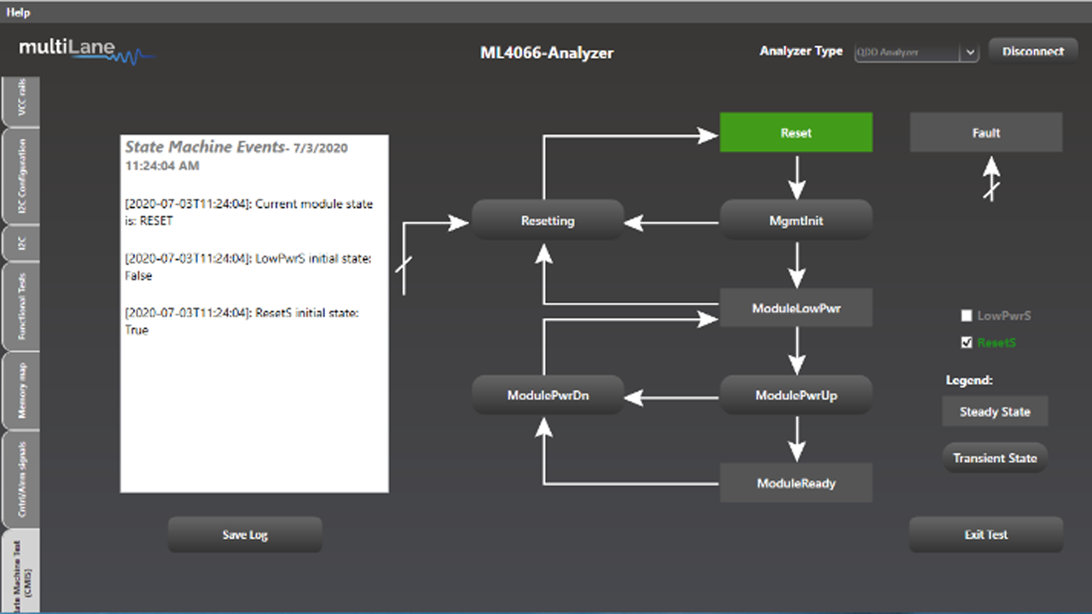Click the ModulePwrDn state node
The height and width of the screenshot is (614, 1092).
(x=548, y=396)
